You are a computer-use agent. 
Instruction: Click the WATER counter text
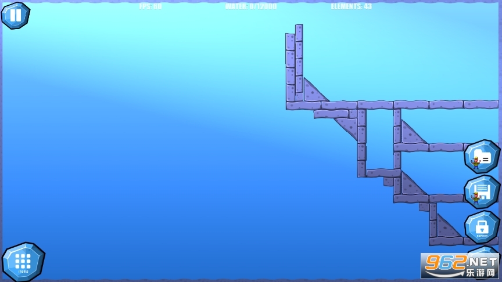251,6
